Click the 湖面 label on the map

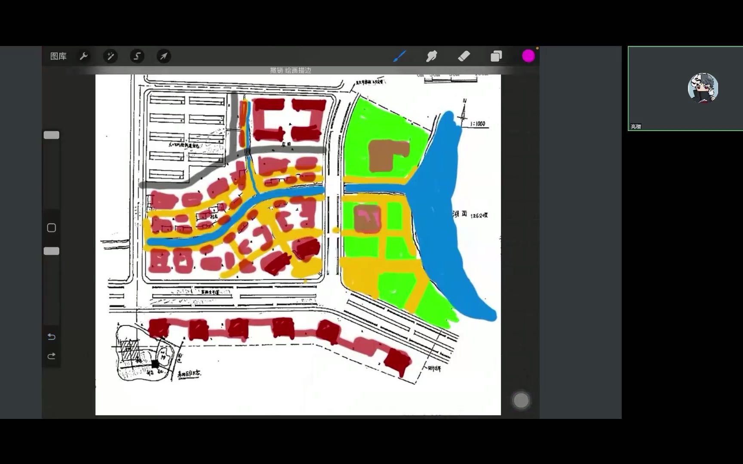click(460, 214)
